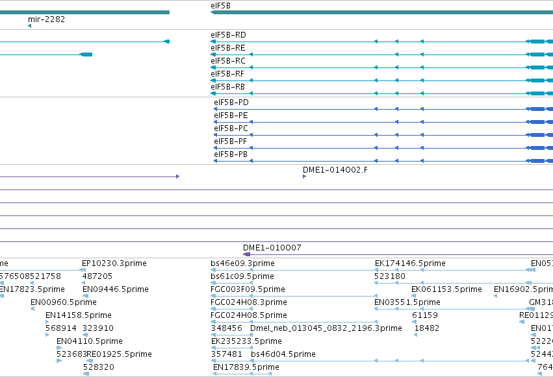Click the DME1-014O02.F arrow marker
This screenshot has width=553, height=377.
click(x=304, y=176)
